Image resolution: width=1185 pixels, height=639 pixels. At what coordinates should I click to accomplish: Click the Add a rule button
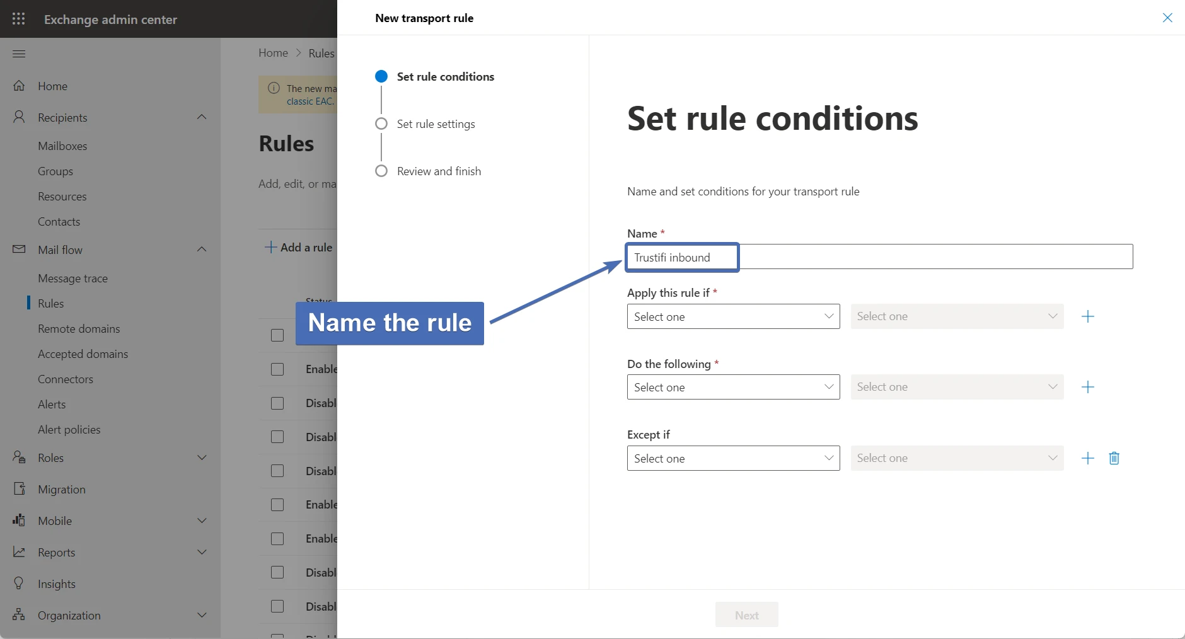299,248
